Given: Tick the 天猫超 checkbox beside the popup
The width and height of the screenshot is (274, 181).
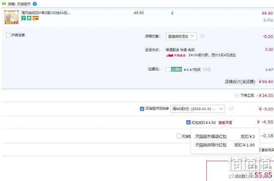Looking at the screenshot, I should point(178,136).
